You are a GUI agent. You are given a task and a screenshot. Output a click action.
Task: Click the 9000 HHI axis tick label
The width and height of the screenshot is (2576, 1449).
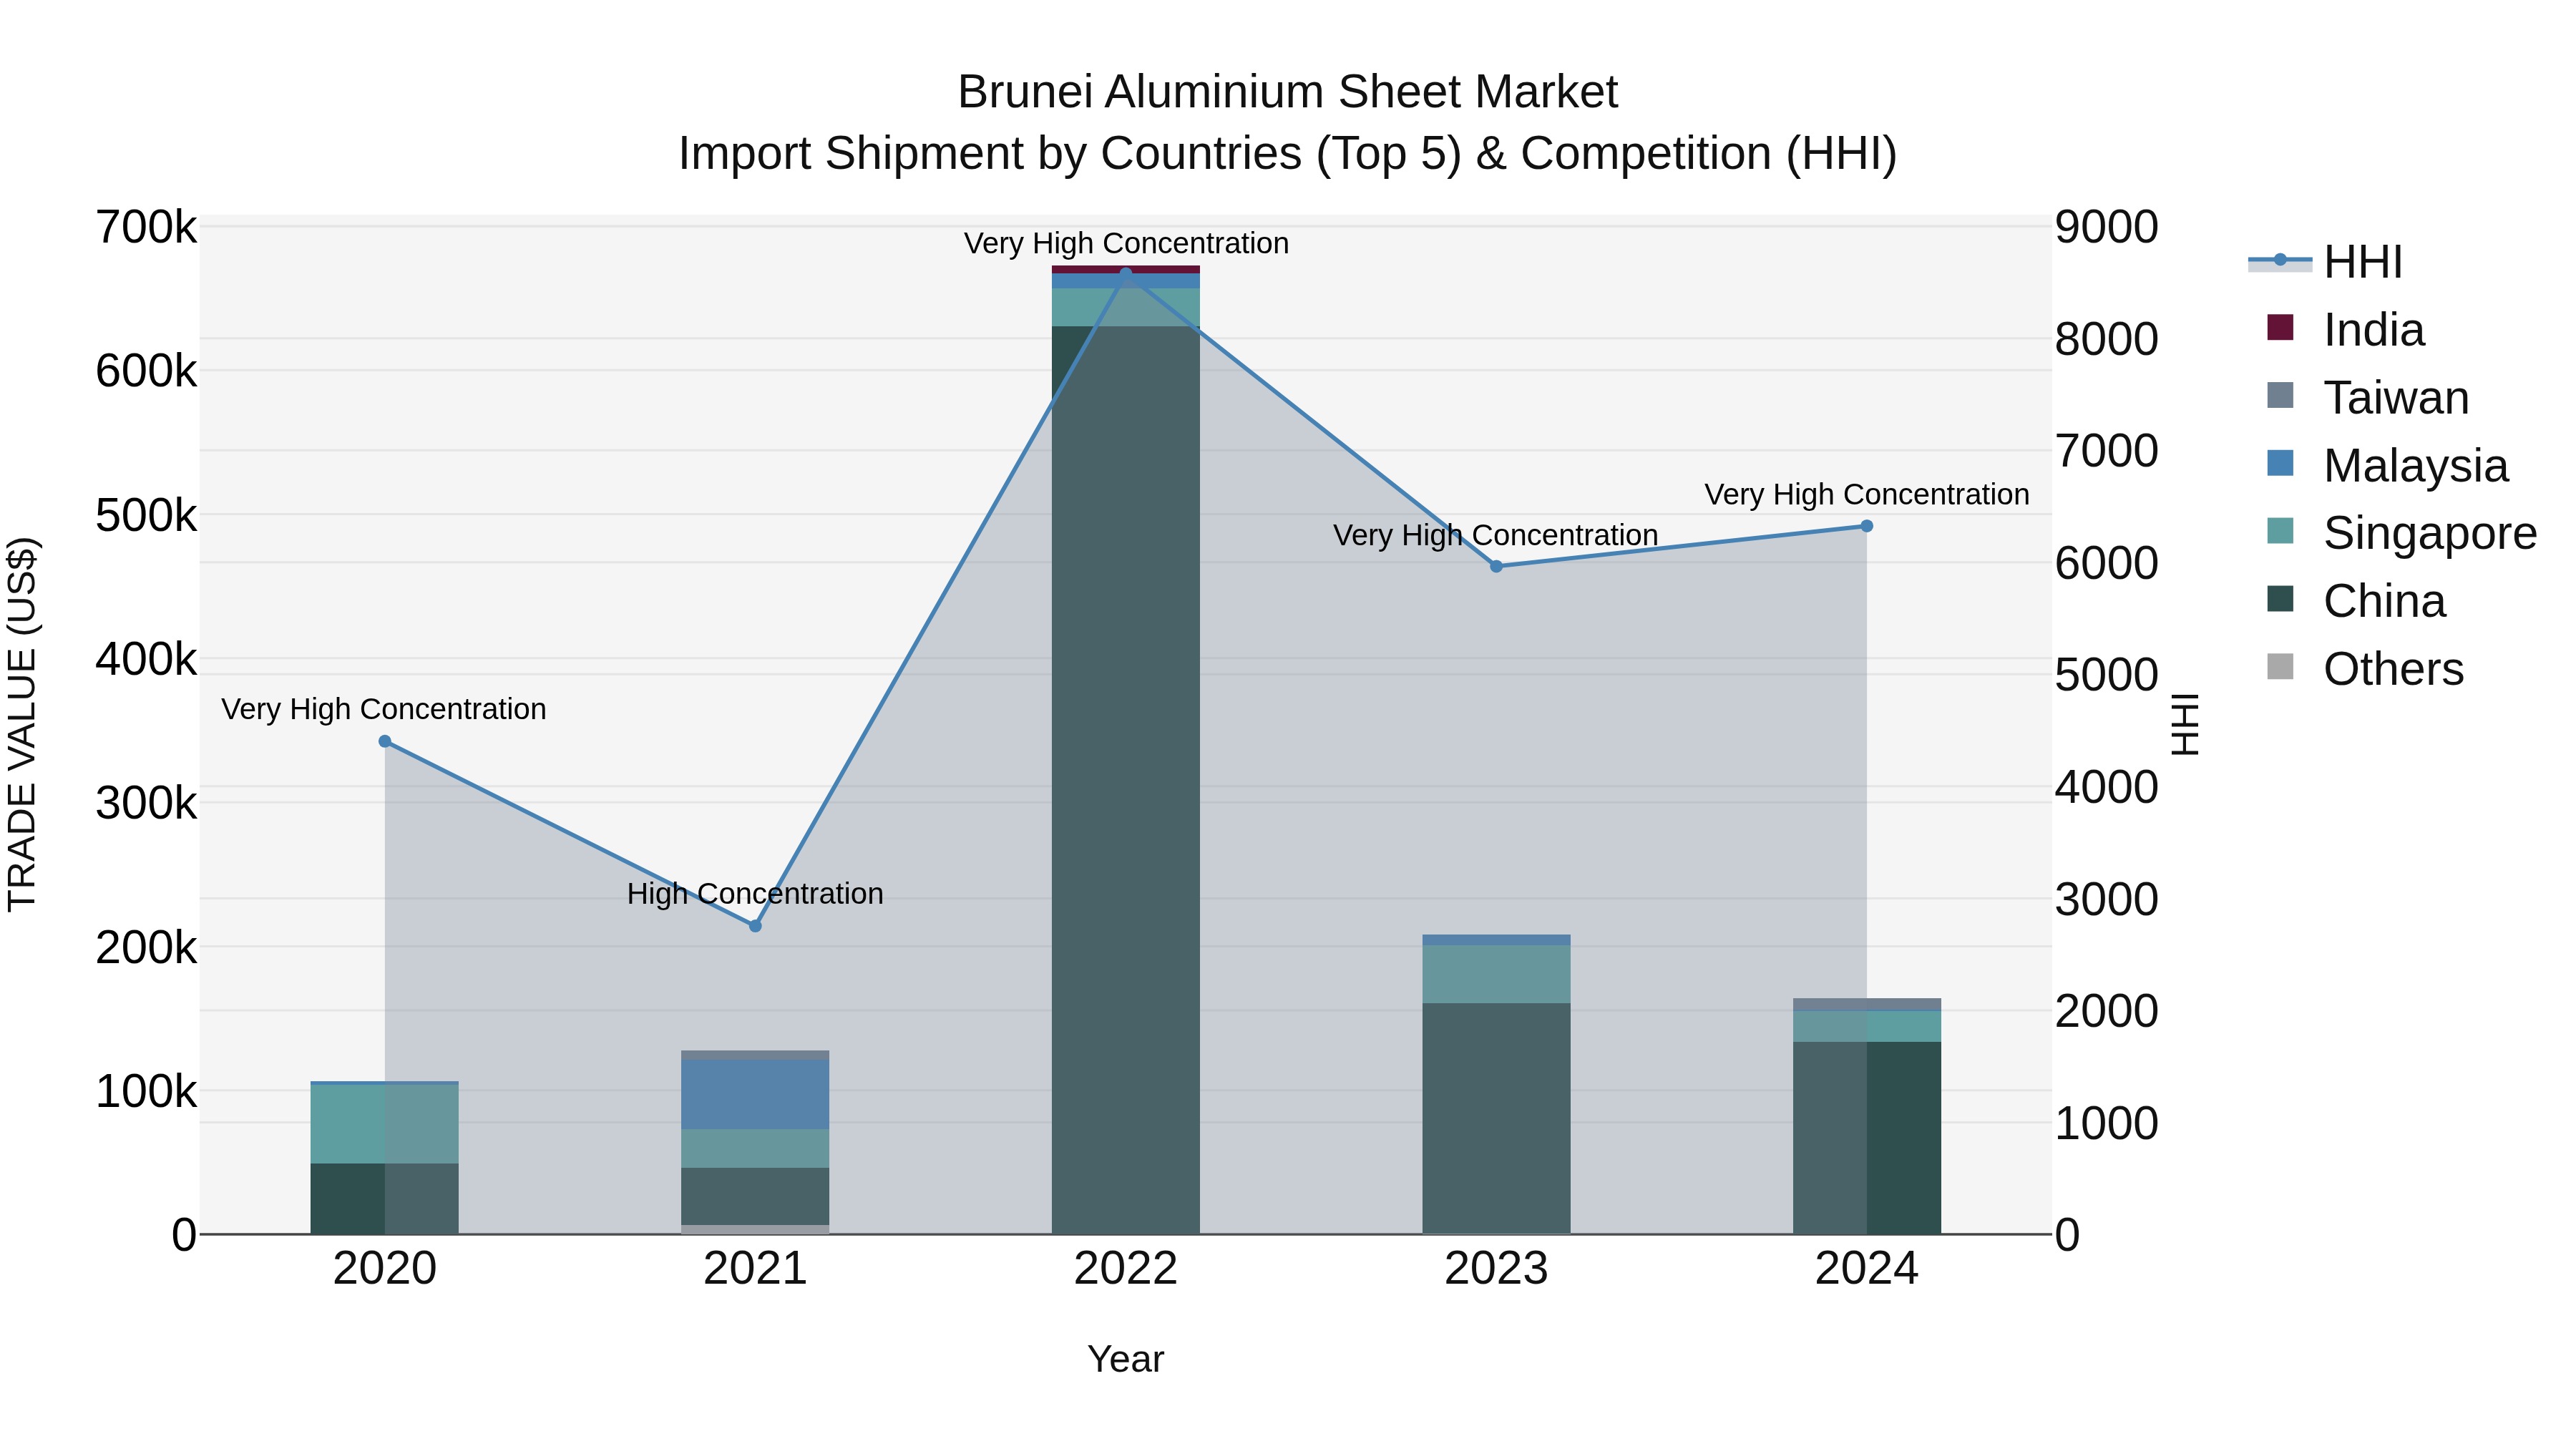click(x=2107, y=227)
